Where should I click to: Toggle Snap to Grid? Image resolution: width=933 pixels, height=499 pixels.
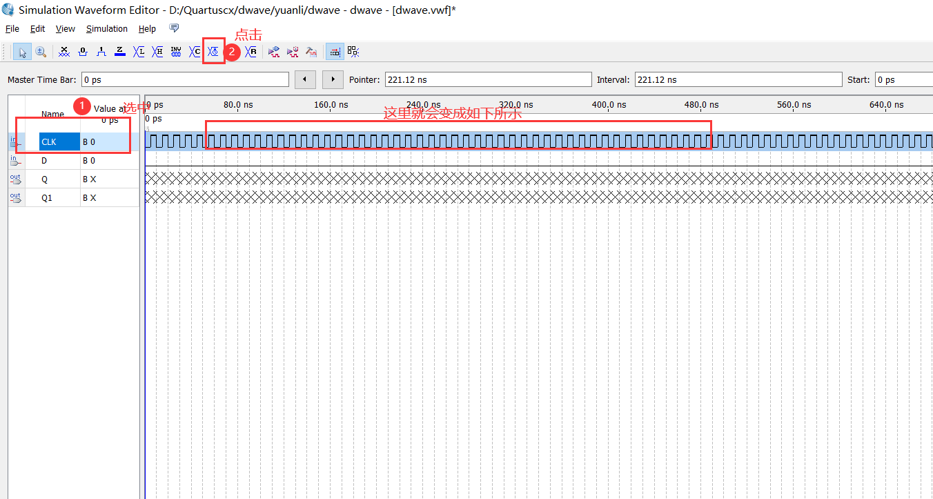click(x=335, y=52)
